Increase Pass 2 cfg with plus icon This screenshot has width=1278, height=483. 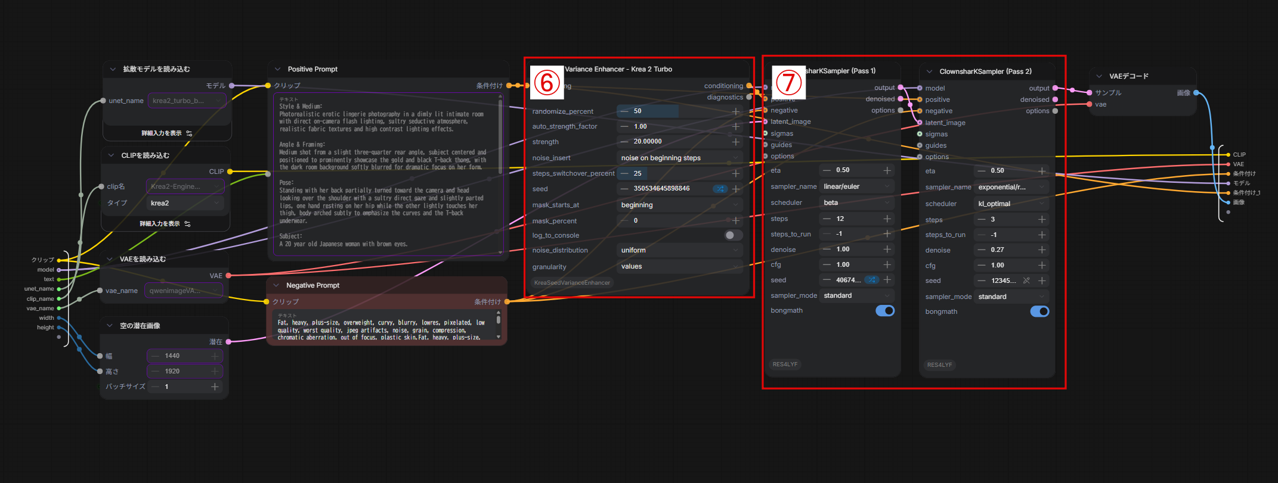1042,265
